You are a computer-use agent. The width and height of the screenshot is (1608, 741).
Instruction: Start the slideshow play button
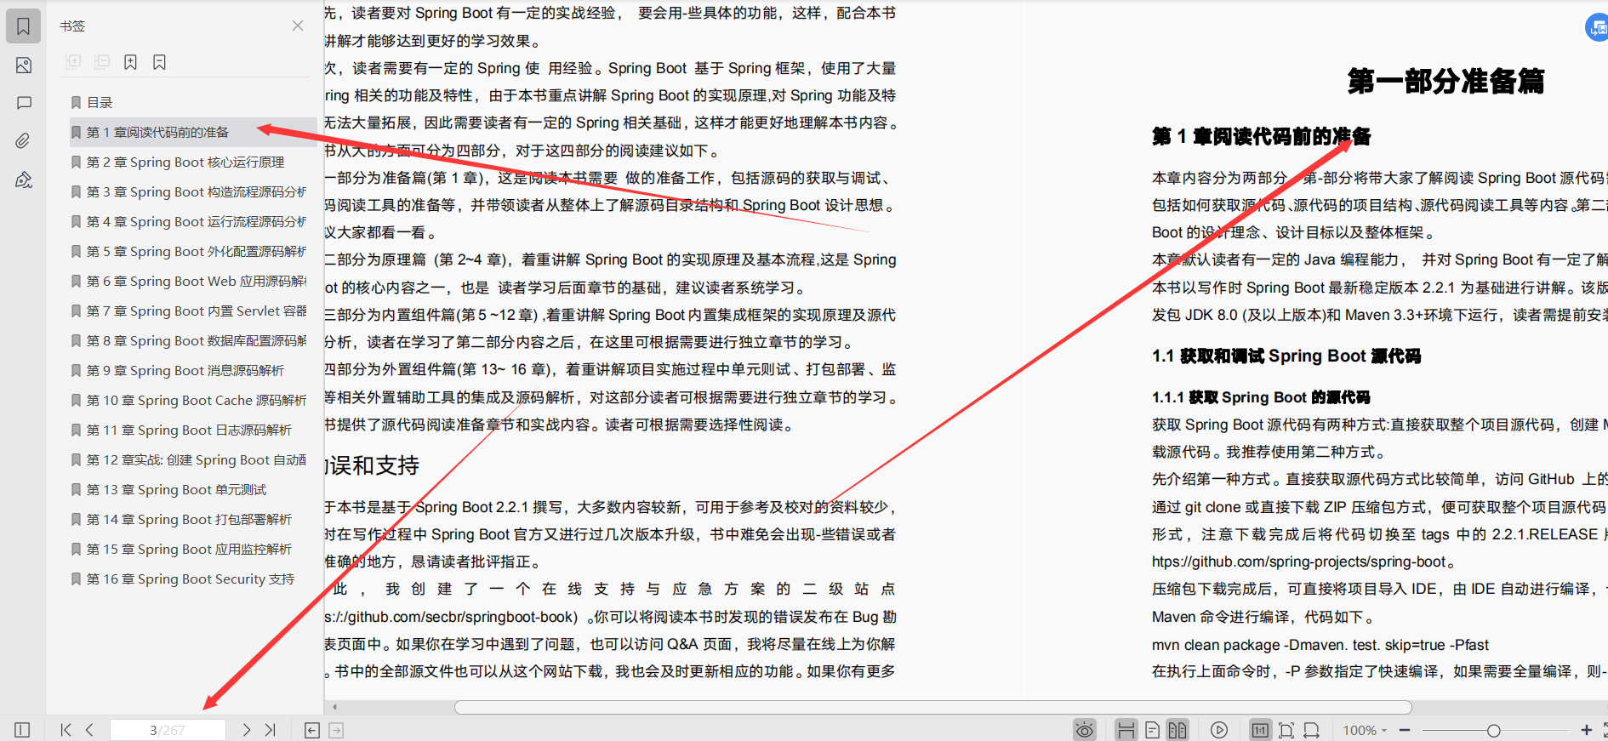[1219, 730]
